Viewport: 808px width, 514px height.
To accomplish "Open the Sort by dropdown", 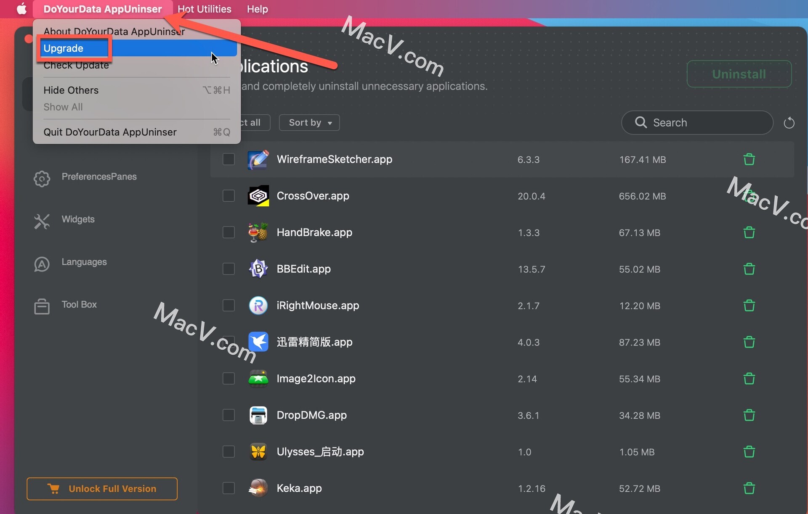I will [x=309, y=123].
